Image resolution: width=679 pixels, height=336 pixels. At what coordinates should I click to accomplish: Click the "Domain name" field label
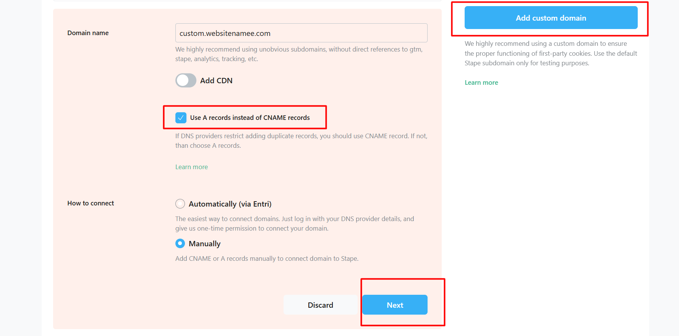click(x=88, y=33)
